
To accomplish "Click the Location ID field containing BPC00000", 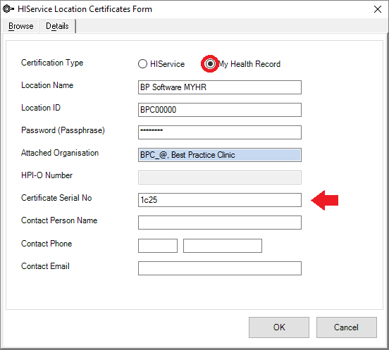I will click(x=220, y=110).
